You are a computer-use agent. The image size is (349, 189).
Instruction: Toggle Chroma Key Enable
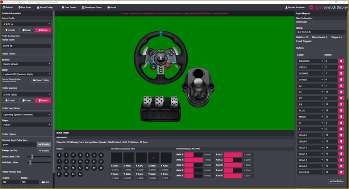[x=44, y=145]
